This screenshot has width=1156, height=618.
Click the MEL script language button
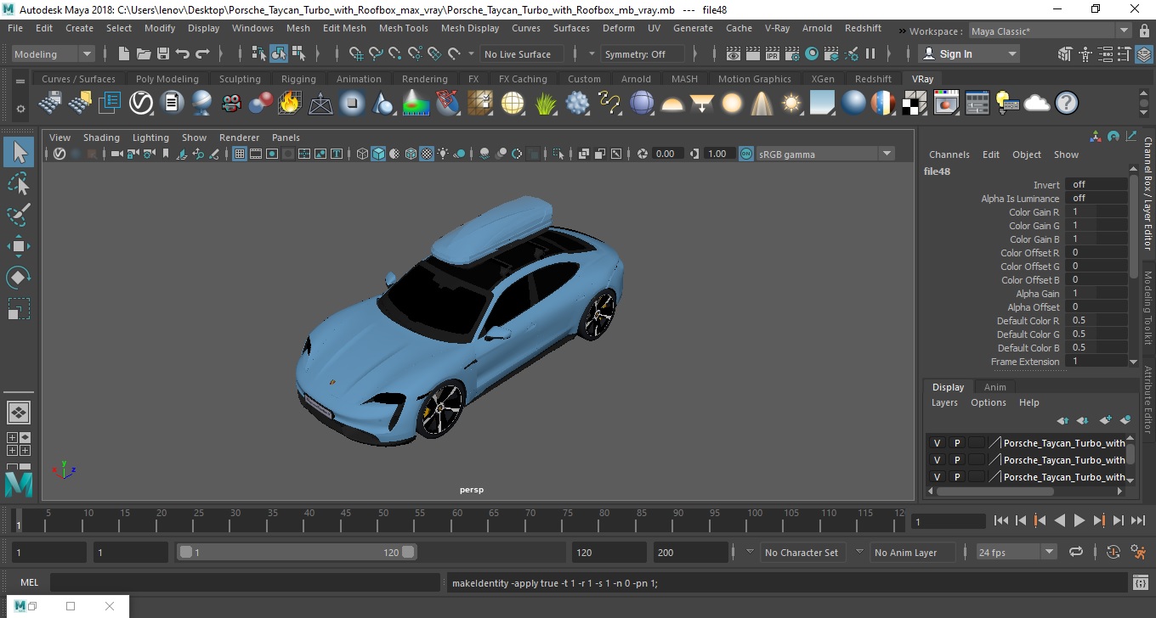click(x=29, y=582)
